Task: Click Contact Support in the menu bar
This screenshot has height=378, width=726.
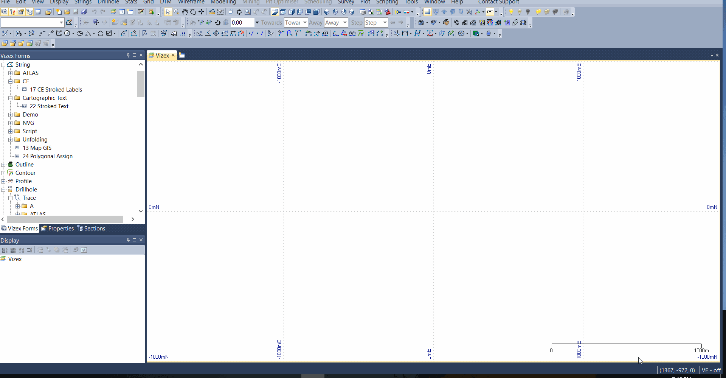Action: (498, 2)
